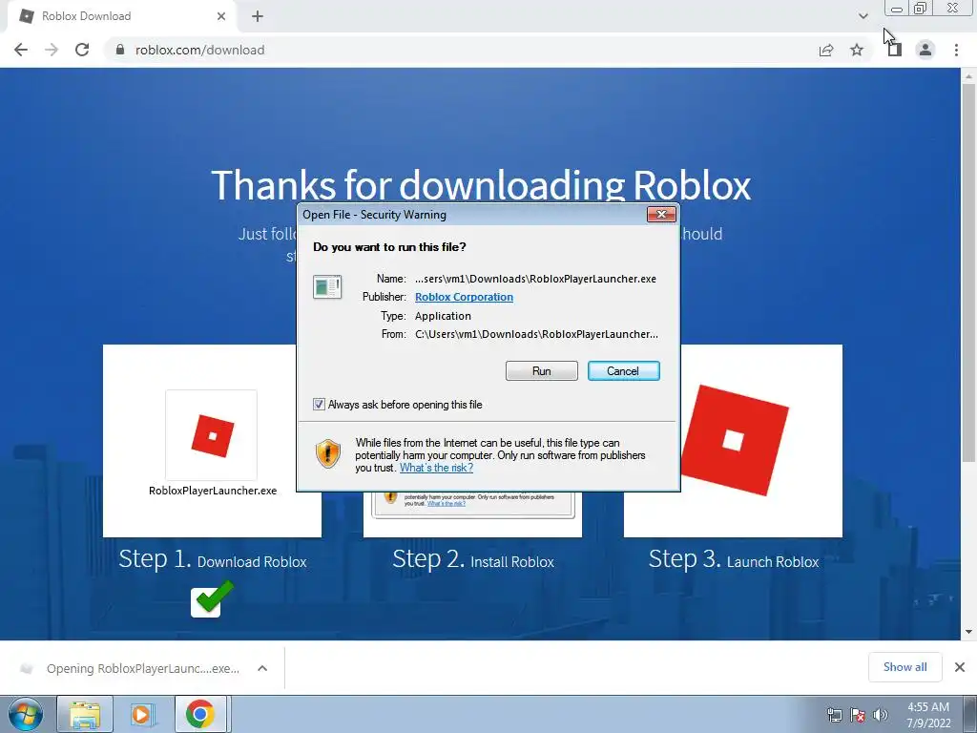Open Windows Explorer from the taskbar
The image size is (977, 733).
pos(85,714)
